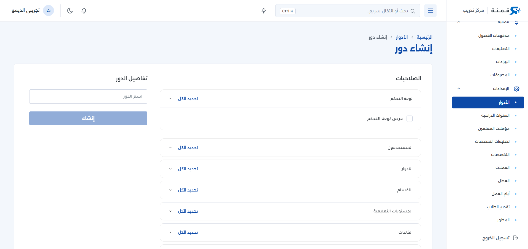
Task: Click the hamburger menu toggle icon
Action: (430, 11)
